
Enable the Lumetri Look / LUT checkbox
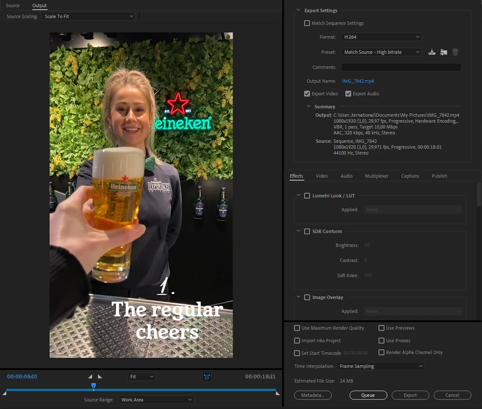(307, 196)
